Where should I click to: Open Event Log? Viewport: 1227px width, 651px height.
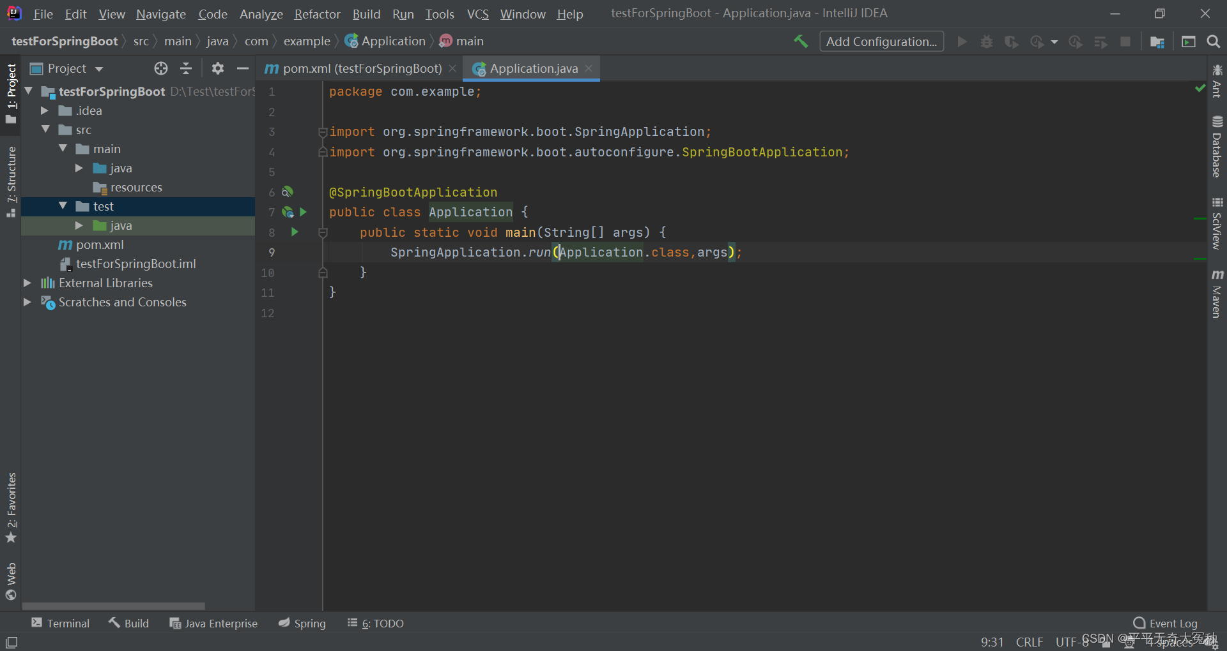1165,624
